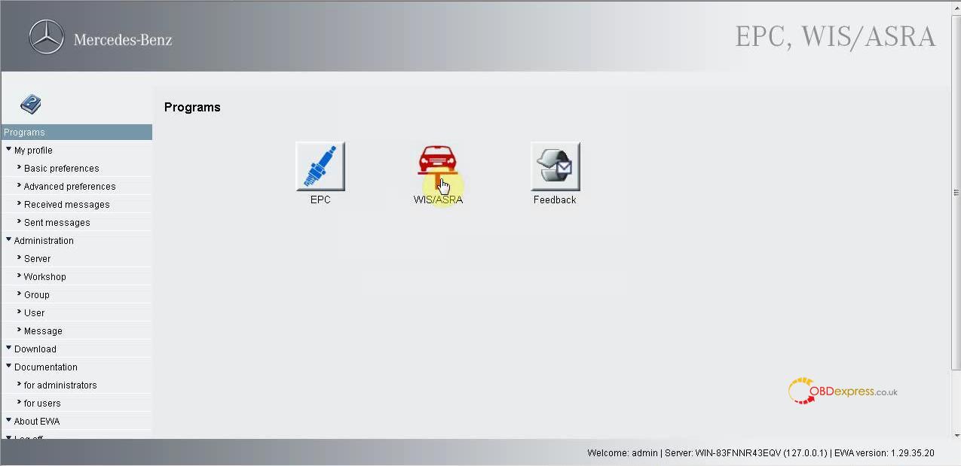Screen dimensions: 961x466
Task: Collapse the Administration section arrow
Action: pos(8,240)
